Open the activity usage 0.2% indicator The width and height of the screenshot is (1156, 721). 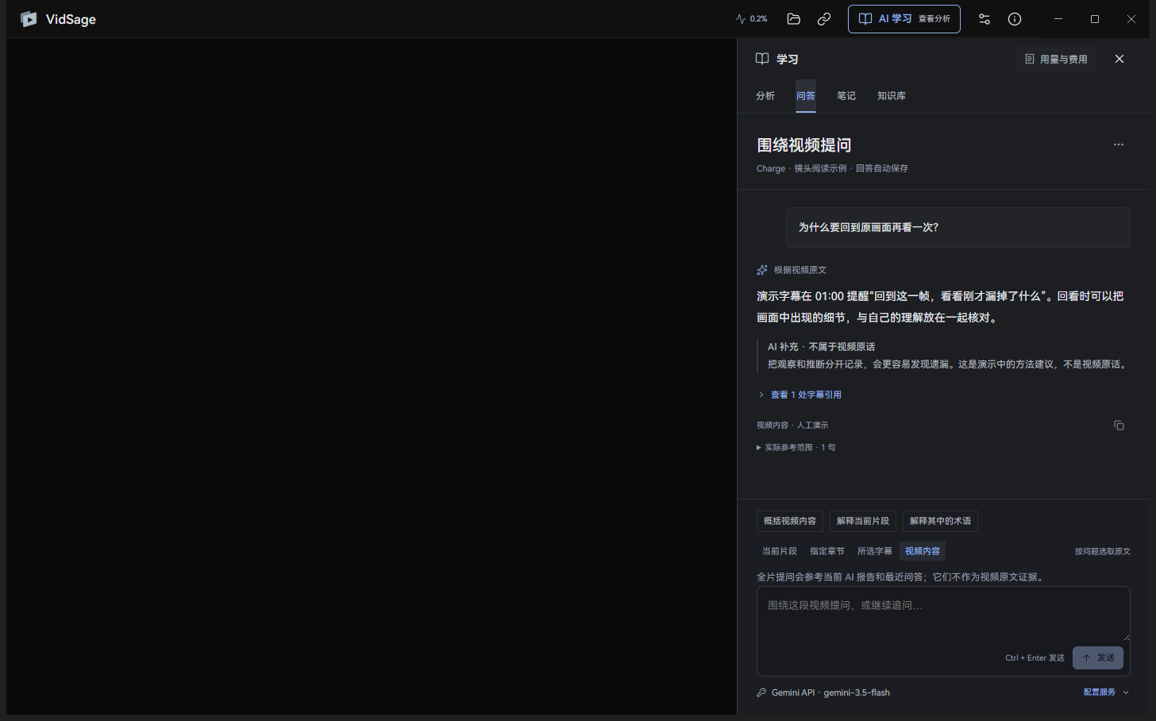click(x=751, y=19)
